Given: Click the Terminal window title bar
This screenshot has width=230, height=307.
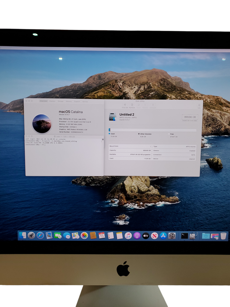Looking at the screenshot, I should [x=64, y=136].
